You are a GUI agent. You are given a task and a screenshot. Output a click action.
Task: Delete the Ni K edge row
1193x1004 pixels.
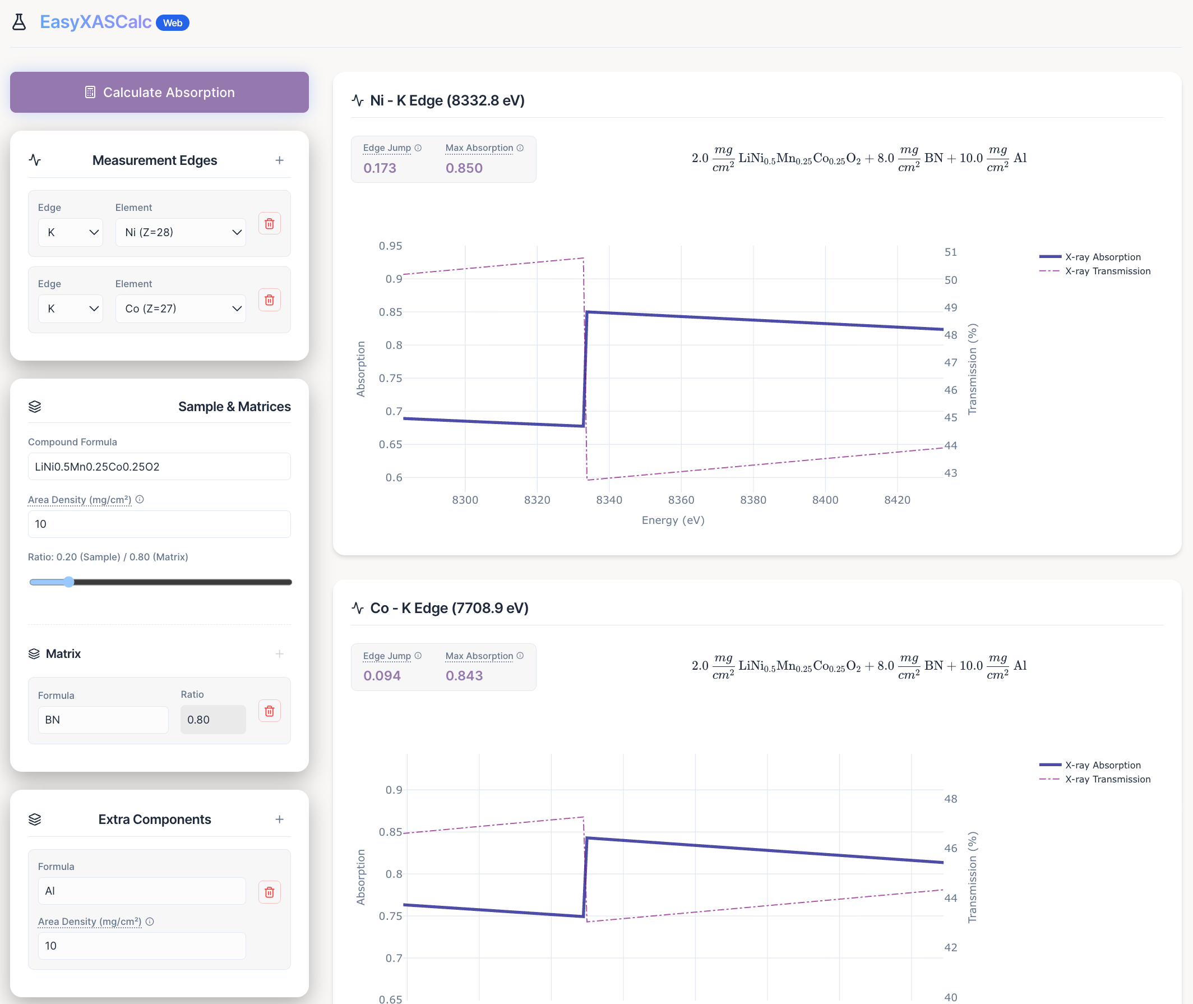coord(269,224)
